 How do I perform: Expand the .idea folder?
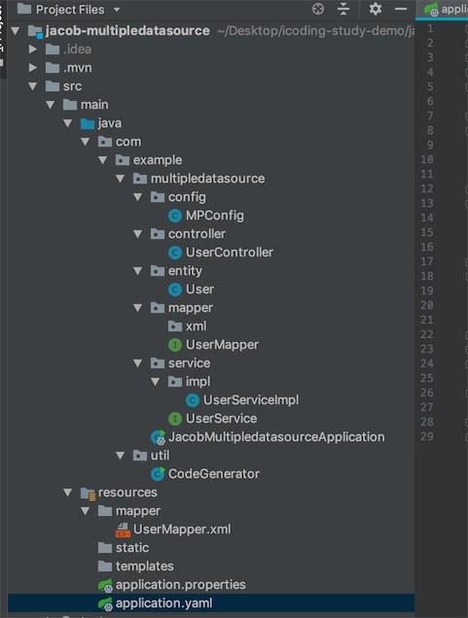[33, 50]
